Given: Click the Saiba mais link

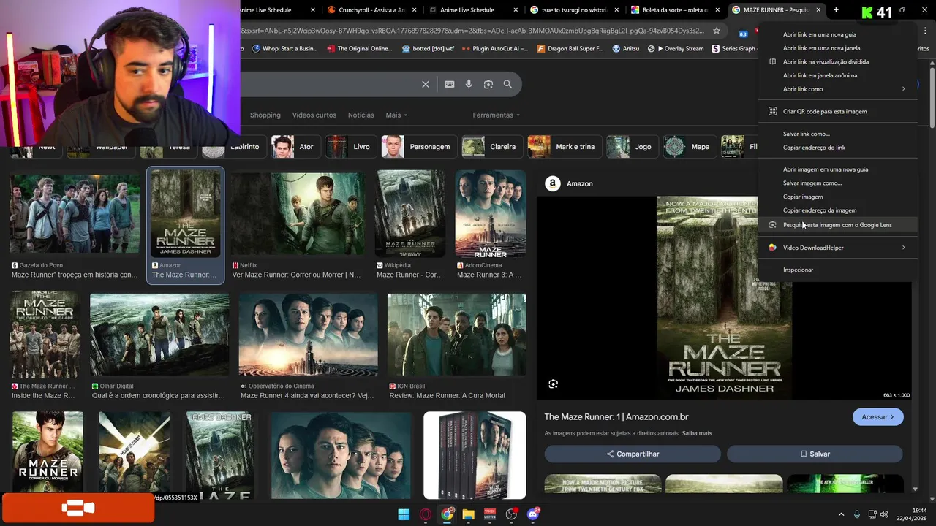Looking at the screenshot, I should 697,433.
